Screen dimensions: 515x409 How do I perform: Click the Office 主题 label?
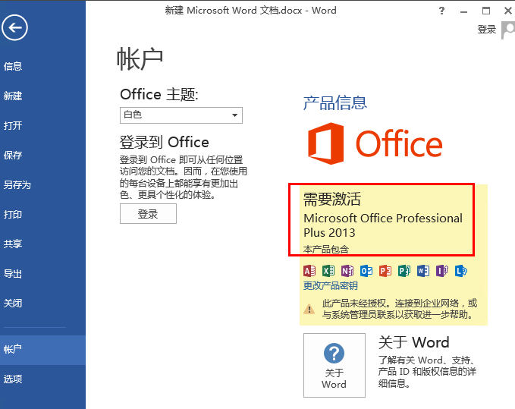159,95
